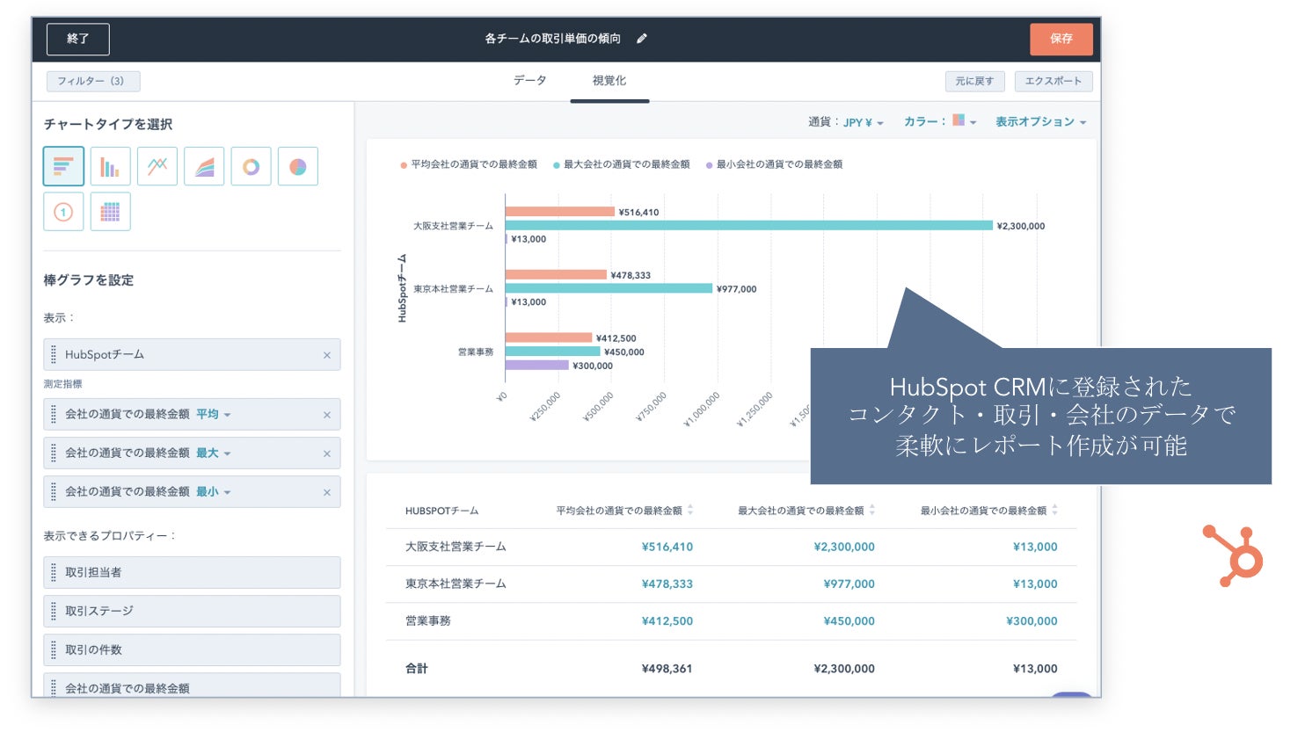Click the 終了 exit button
Viewport: 1305px width, 747px height.
(x=78, y=39)
